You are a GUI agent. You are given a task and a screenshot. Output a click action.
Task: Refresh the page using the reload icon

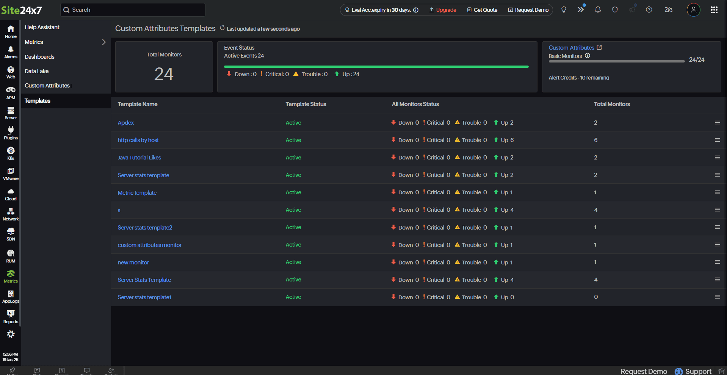click(x=222, y=28)
